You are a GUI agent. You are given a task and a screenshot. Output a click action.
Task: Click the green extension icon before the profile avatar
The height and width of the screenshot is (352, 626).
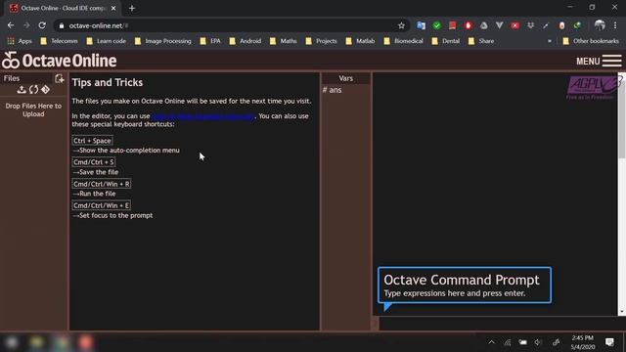pyautogui.click(x=577, y=25)
